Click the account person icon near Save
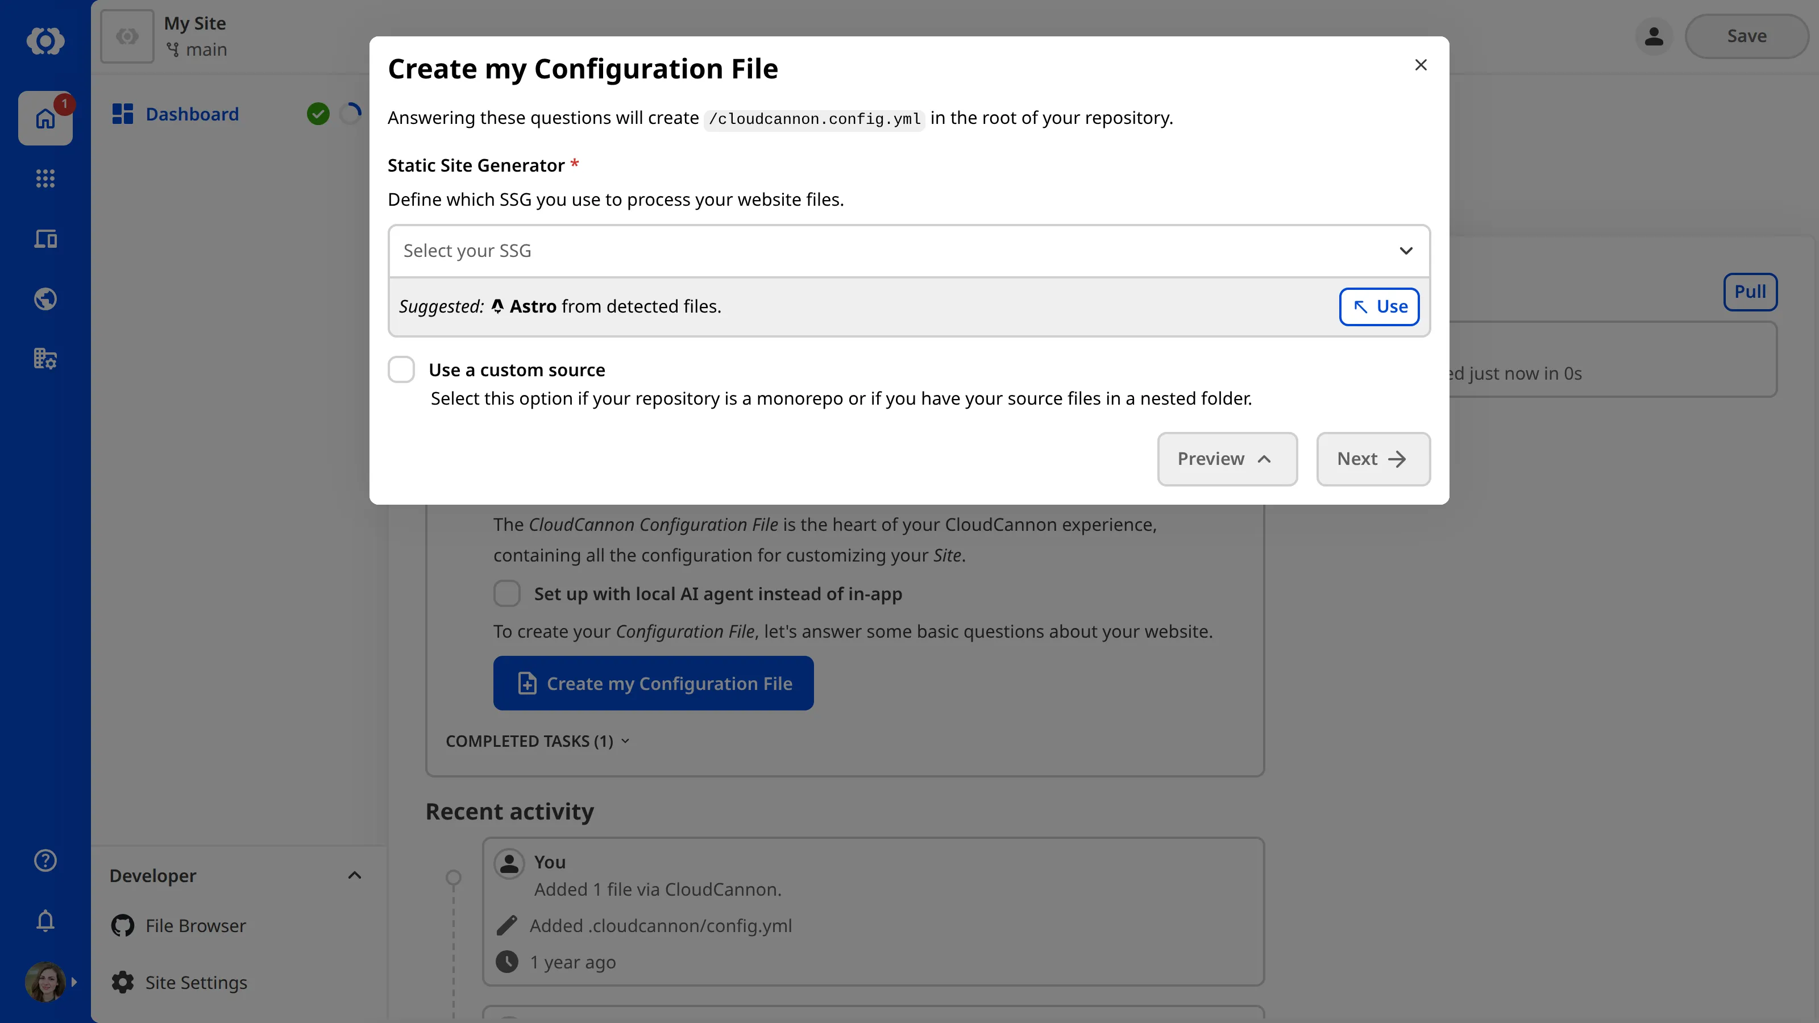The image size is (1819, 1023). pyautogui.click(x=1654, y=36)
